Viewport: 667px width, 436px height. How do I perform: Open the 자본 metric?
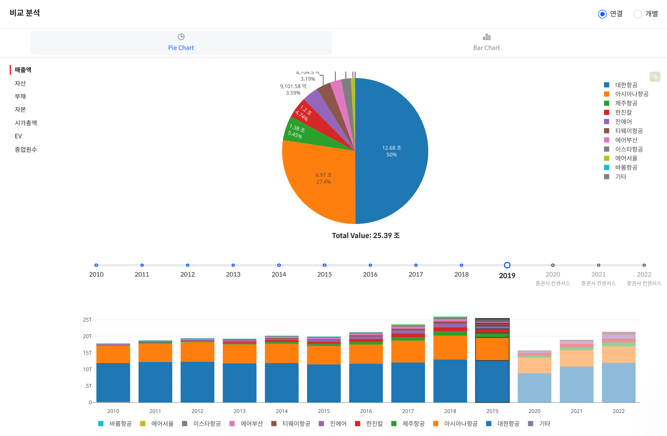(20, 109)
